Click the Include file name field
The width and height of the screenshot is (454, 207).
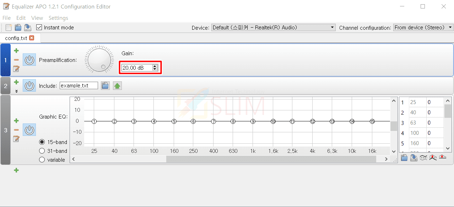tap(79, 86)
